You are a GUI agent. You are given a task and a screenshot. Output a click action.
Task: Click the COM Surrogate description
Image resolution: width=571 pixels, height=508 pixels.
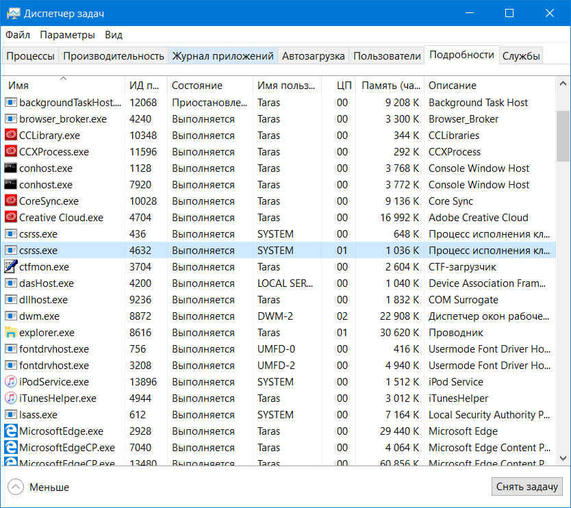(464, 300)
